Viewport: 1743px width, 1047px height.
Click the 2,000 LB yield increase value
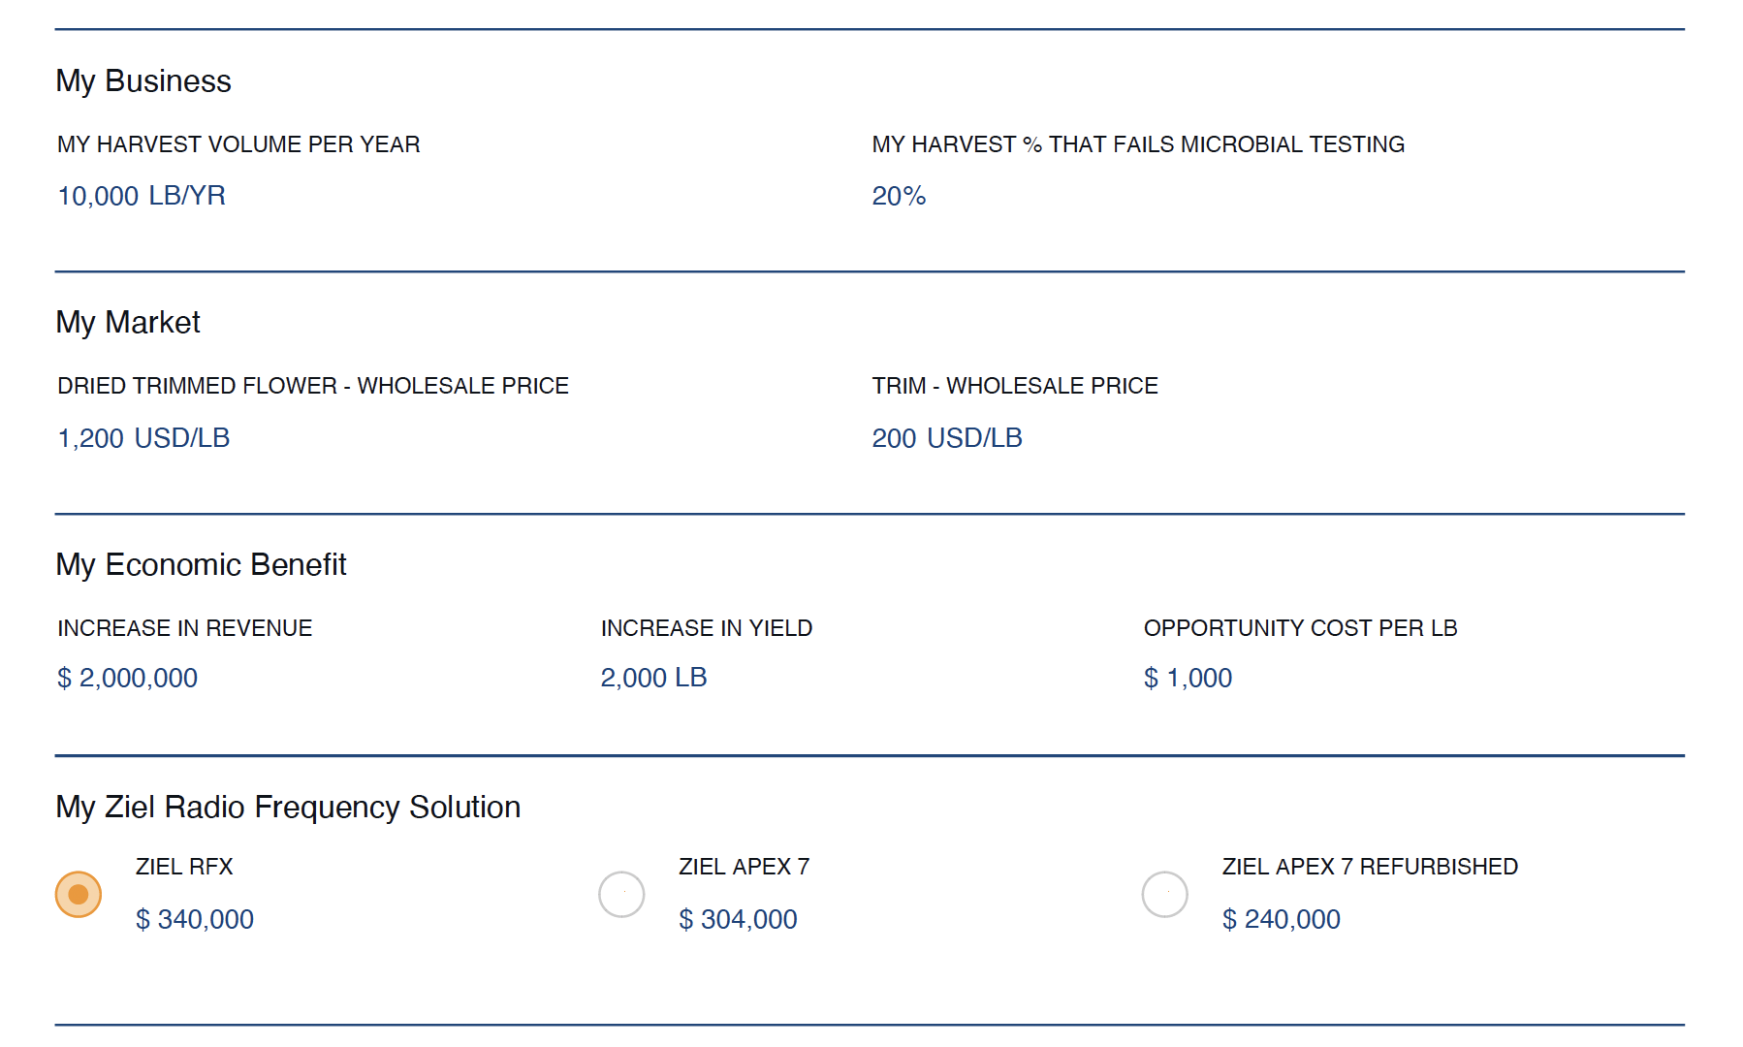(x=653, y=678)
